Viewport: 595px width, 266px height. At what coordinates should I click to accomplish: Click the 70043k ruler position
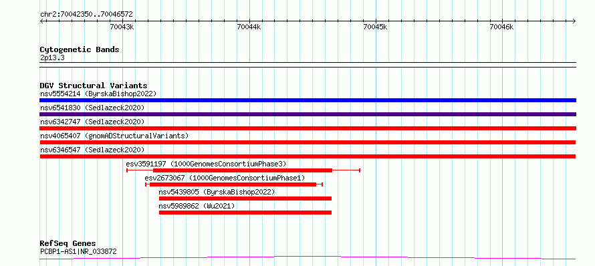122,27
